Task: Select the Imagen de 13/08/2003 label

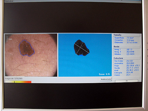Action: pyautogui.click(x=14, y=78)
